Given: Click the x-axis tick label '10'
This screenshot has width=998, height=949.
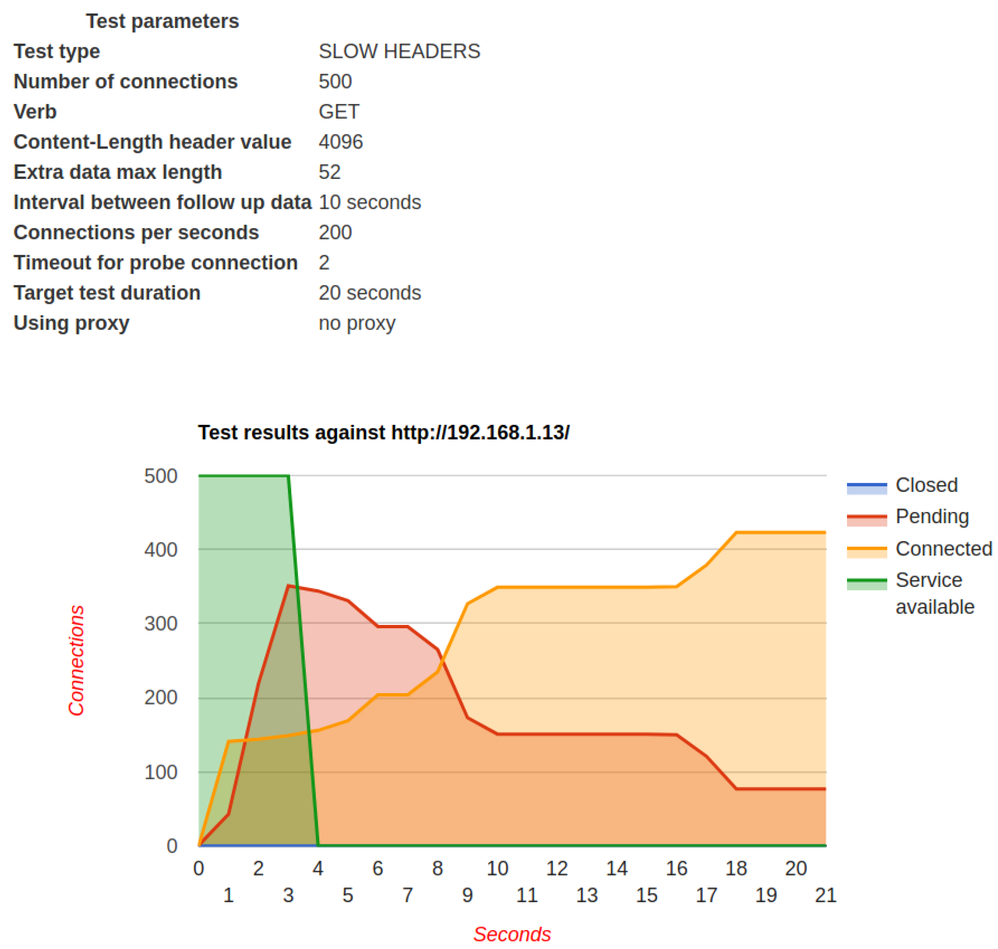Looking at the screenshot, I should pyautogui.click(x=497, y=868).
